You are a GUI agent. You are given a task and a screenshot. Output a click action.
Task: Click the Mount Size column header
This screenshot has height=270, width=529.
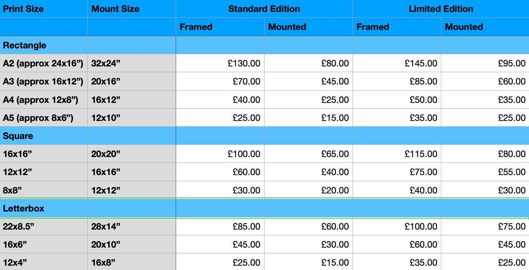(132, 9)
